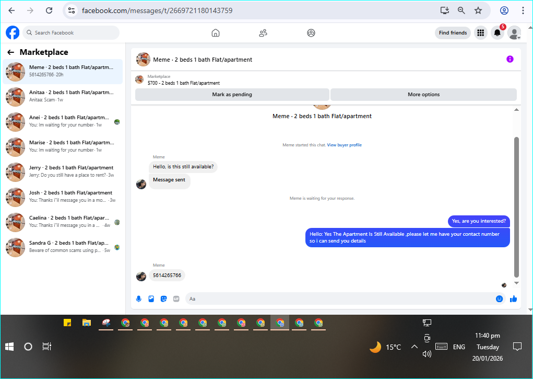This screenshot has height=379, width=533.
Task: Open the Windows action center icon
Action: [517, 347]
